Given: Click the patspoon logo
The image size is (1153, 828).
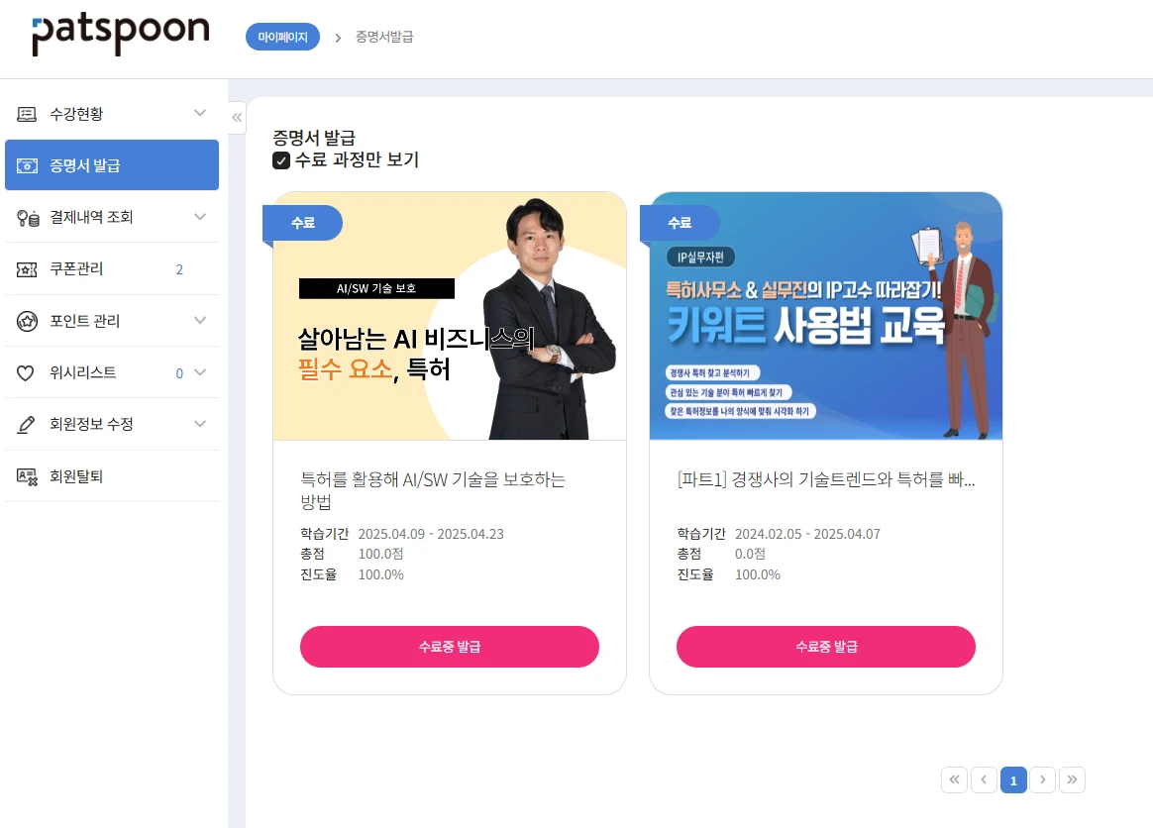Looking at the screenshot, I should pyautogui.click(x=121, y=33).
